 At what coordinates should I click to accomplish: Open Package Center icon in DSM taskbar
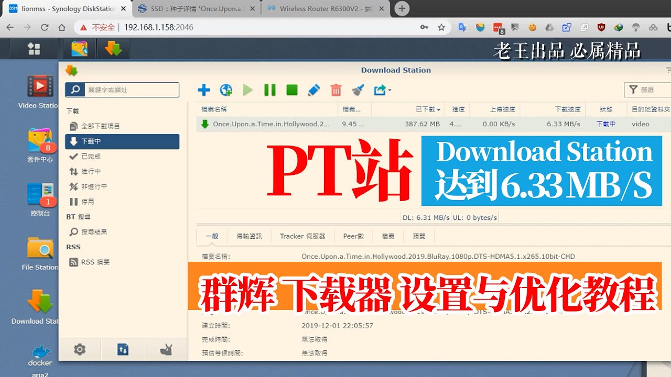tap(80, 49)
